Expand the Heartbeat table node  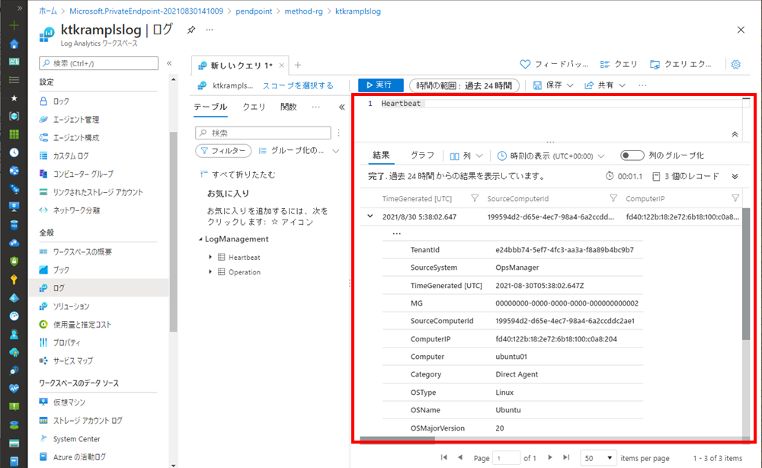pos(210,257)
